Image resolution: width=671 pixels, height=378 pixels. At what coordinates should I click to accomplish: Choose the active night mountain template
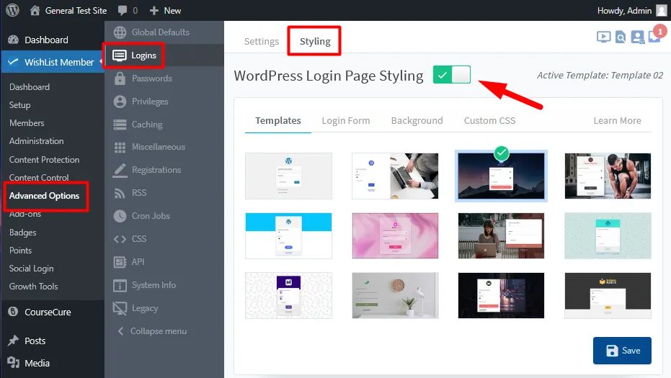tap(501, 176)
